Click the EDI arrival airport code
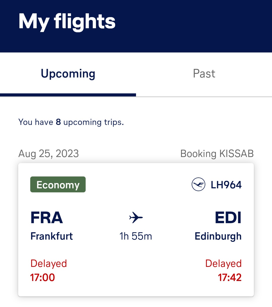The width and height of the screenshot is (272, 307). tap(228, 218)
